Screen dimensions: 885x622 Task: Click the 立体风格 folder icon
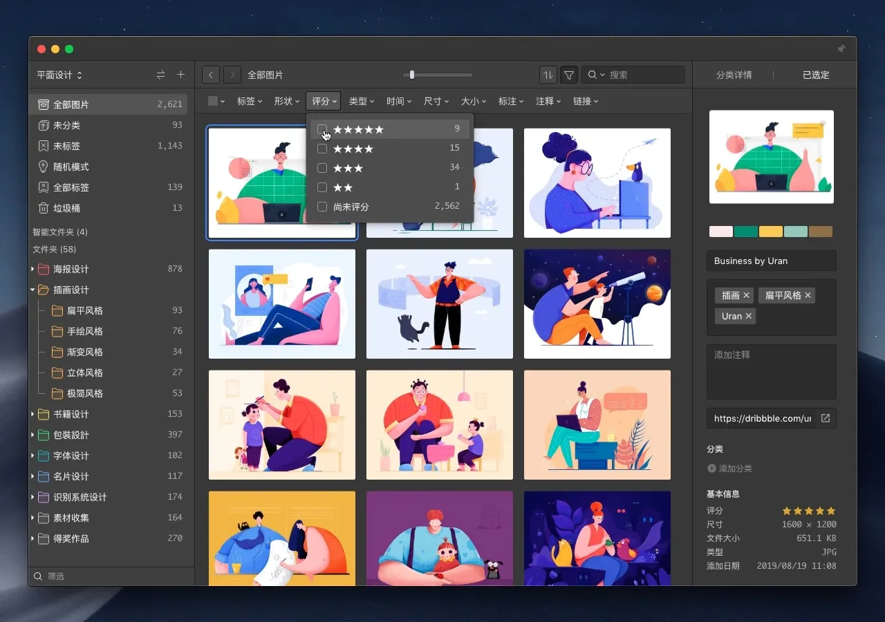point(57,373)
